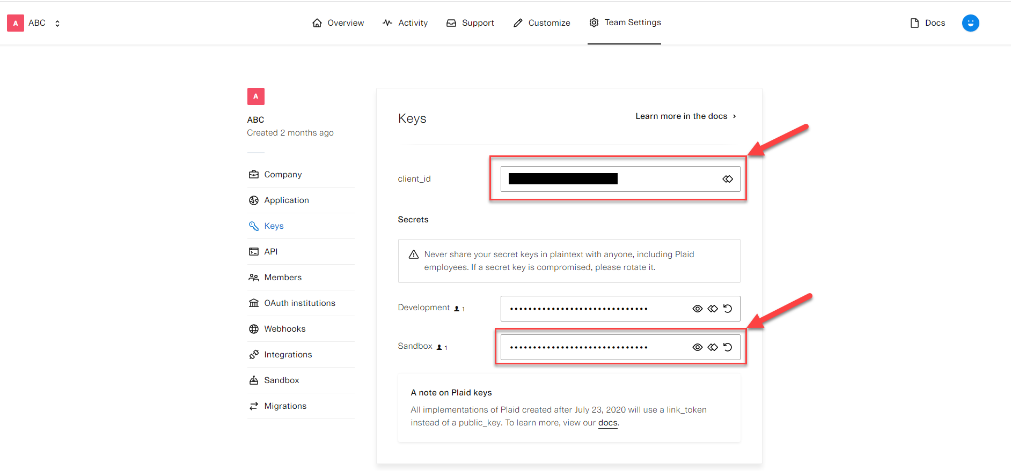The width and height of the screenshot is (1011, 471).
Task: Expand the ABC team switcher arrows
Action: 57,23
